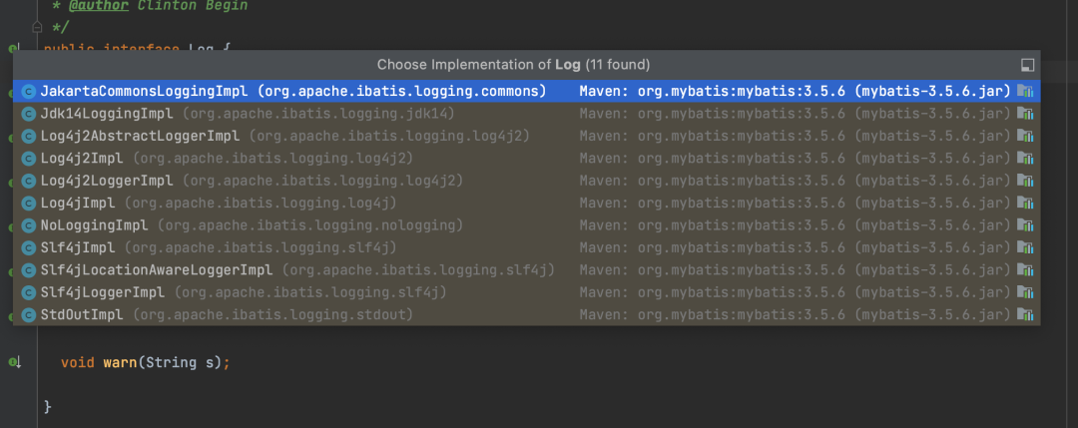Collapse the Javadoc comment fold marker

37,28
